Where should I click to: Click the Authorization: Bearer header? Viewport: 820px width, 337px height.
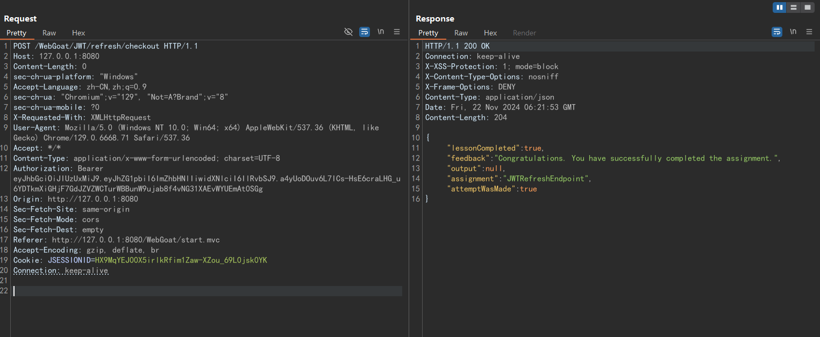[x=58, y=169]
